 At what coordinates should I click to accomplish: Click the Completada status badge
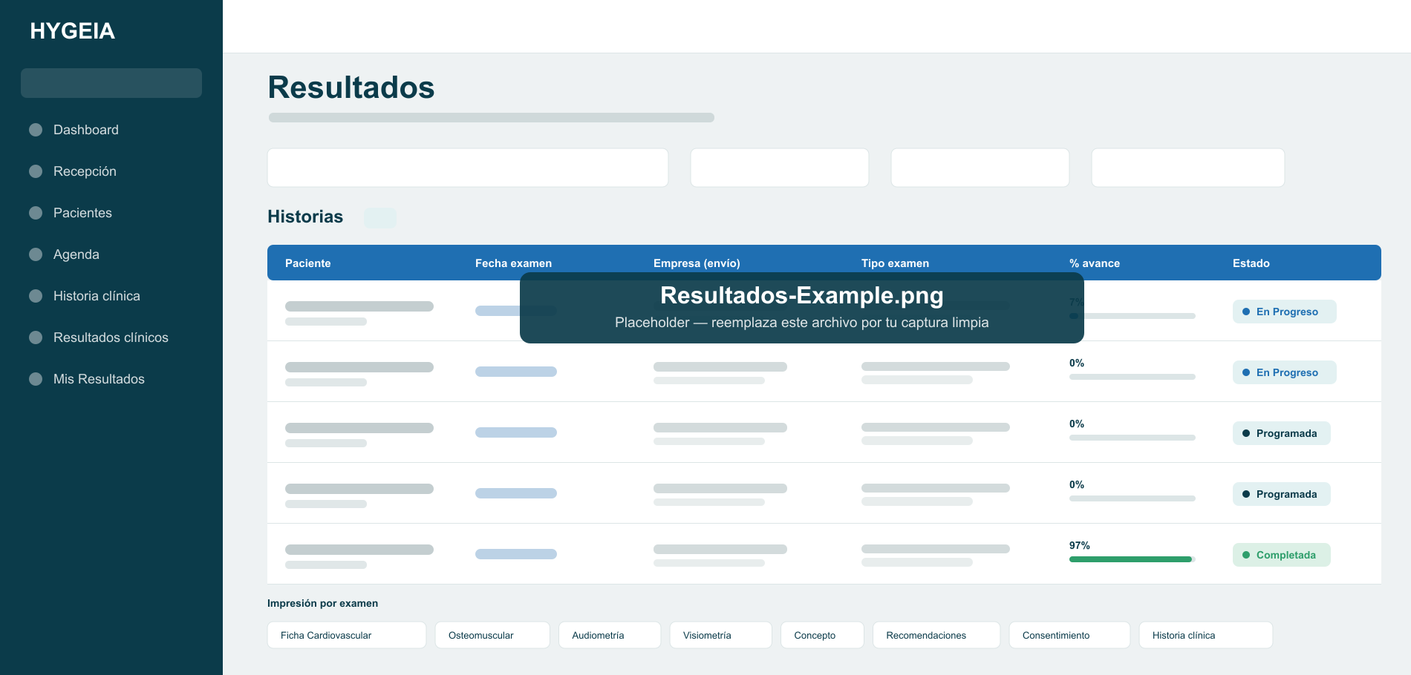[x=1282, y=555]
